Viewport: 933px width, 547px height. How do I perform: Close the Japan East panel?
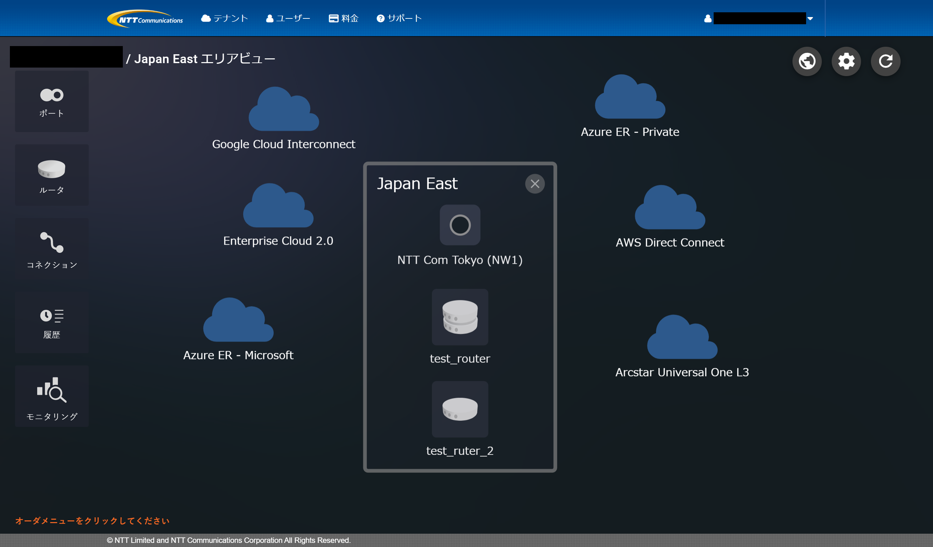(x=535, y=184)
